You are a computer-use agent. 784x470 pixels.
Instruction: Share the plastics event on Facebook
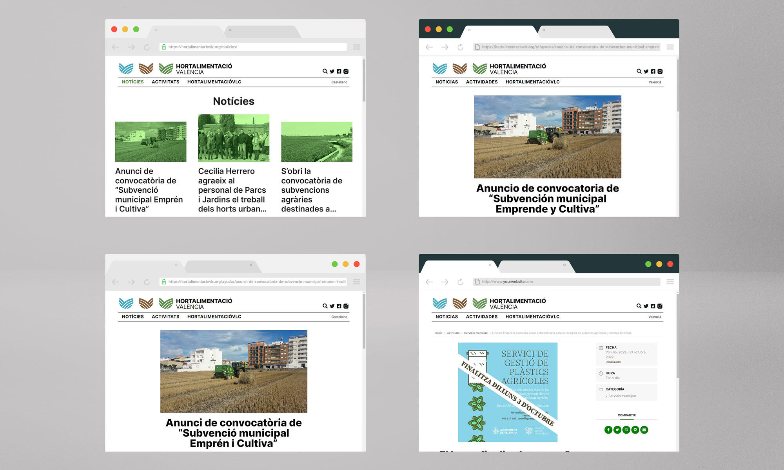click(608, 430)
